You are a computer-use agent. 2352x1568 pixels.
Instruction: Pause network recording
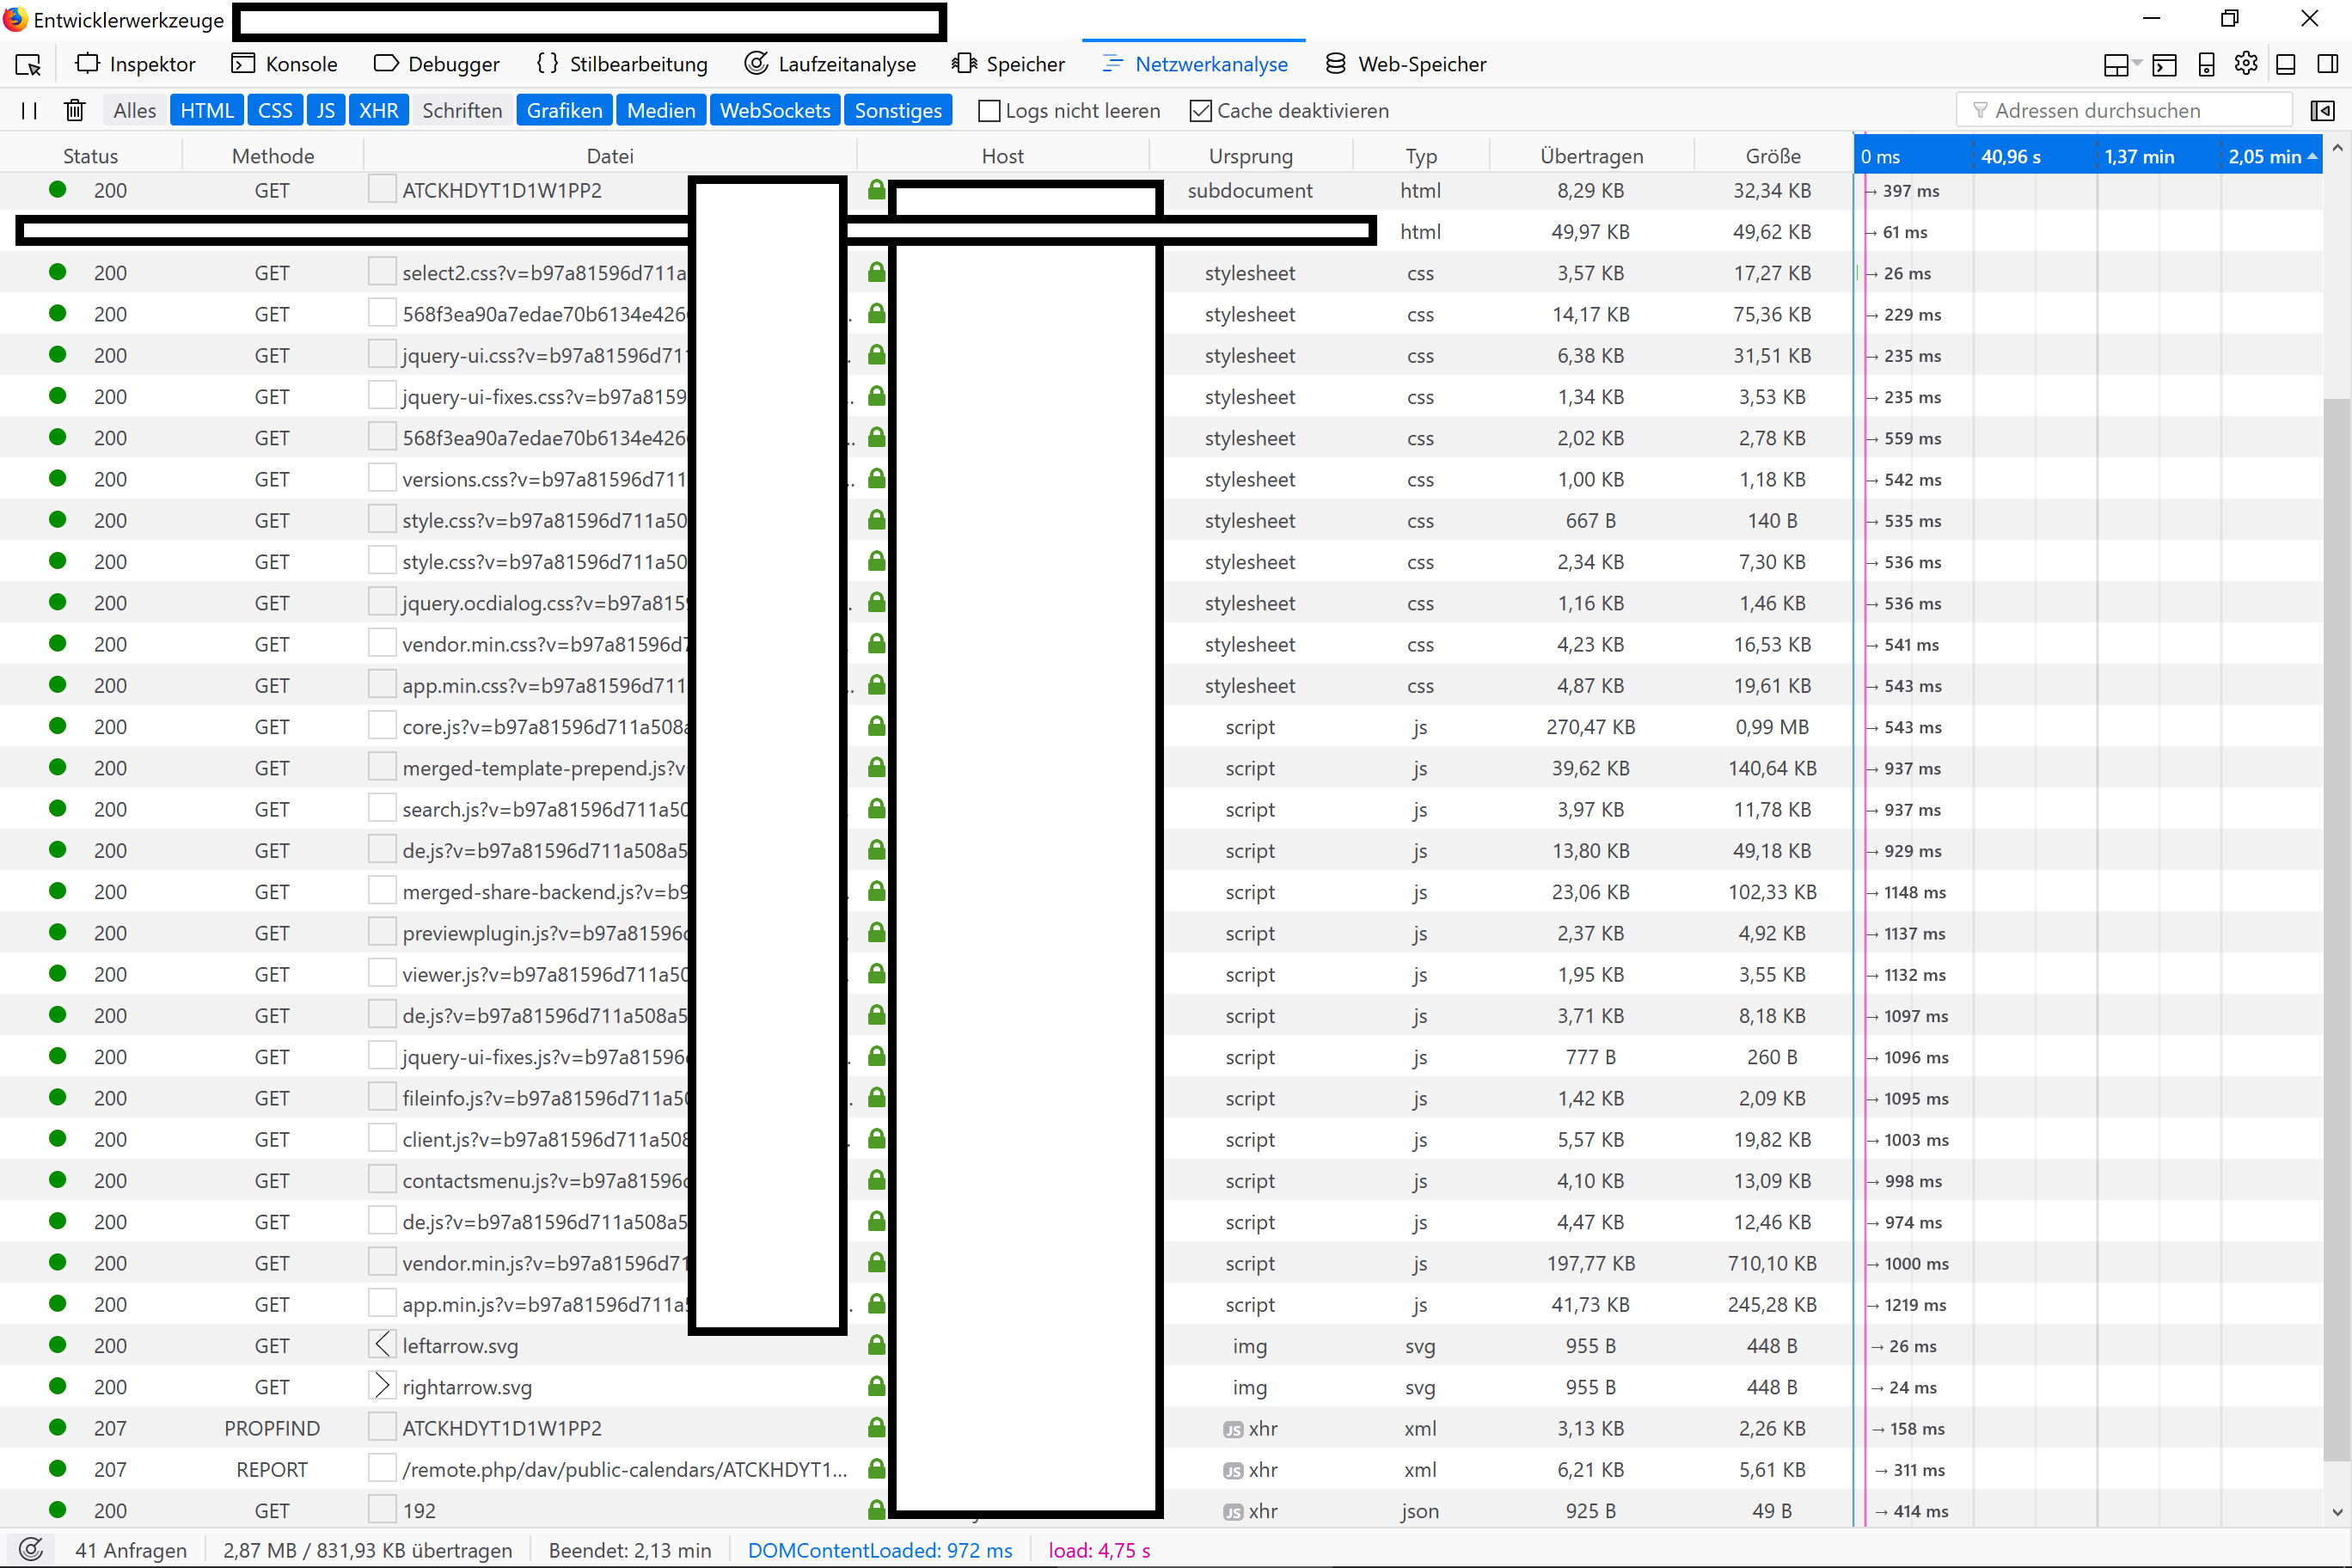(29, 111)
